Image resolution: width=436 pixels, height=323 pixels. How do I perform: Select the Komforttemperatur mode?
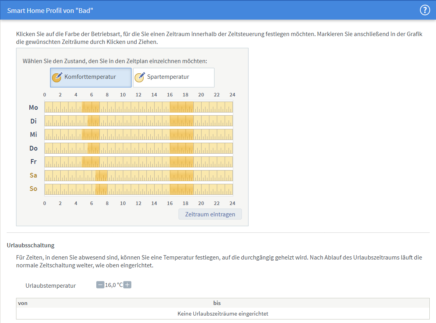pos(90,77)
